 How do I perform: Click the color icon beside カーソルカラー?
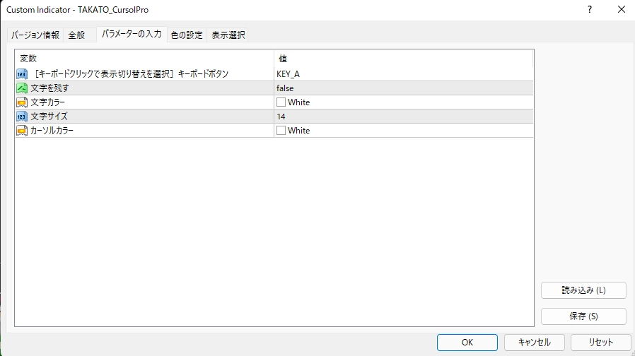tap(21, 130)
